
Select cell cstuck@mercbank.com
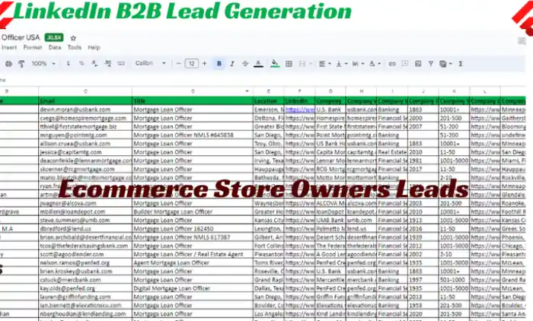tap(85, 280)
